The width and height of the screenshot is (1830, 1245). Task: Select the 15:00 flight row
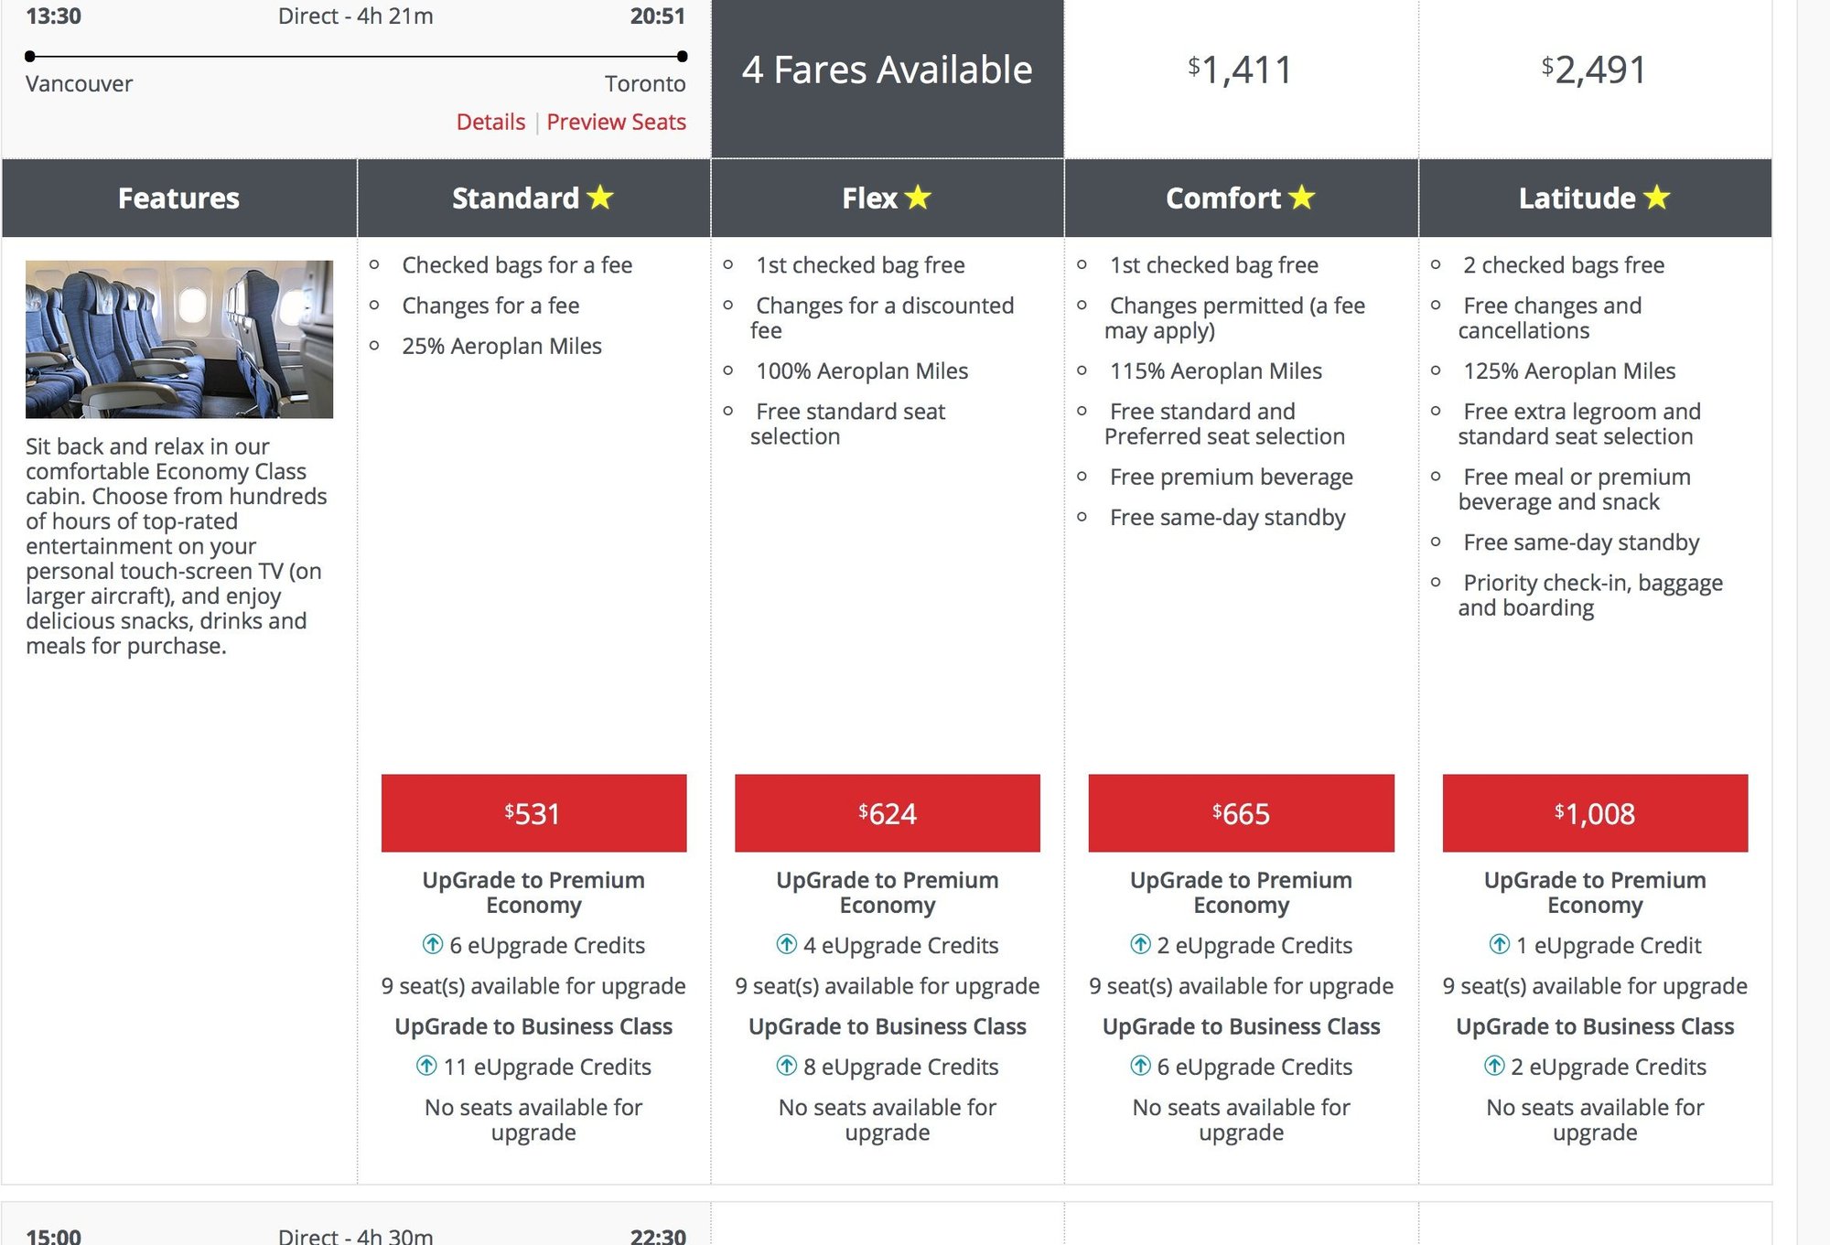[x=356, y=1234]
